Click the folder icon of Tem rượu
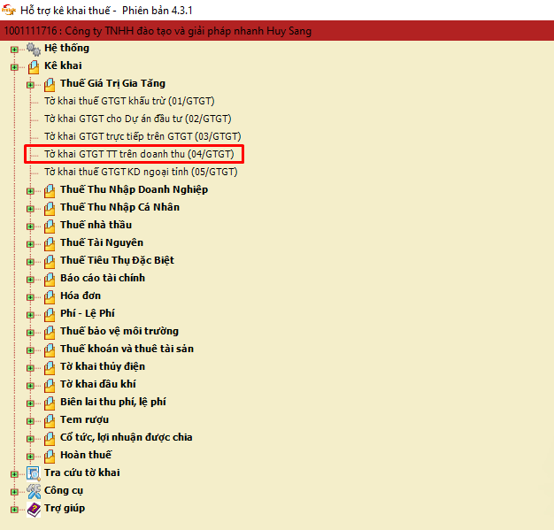Screen dimensions: 554x530 [x=50, y=421]
